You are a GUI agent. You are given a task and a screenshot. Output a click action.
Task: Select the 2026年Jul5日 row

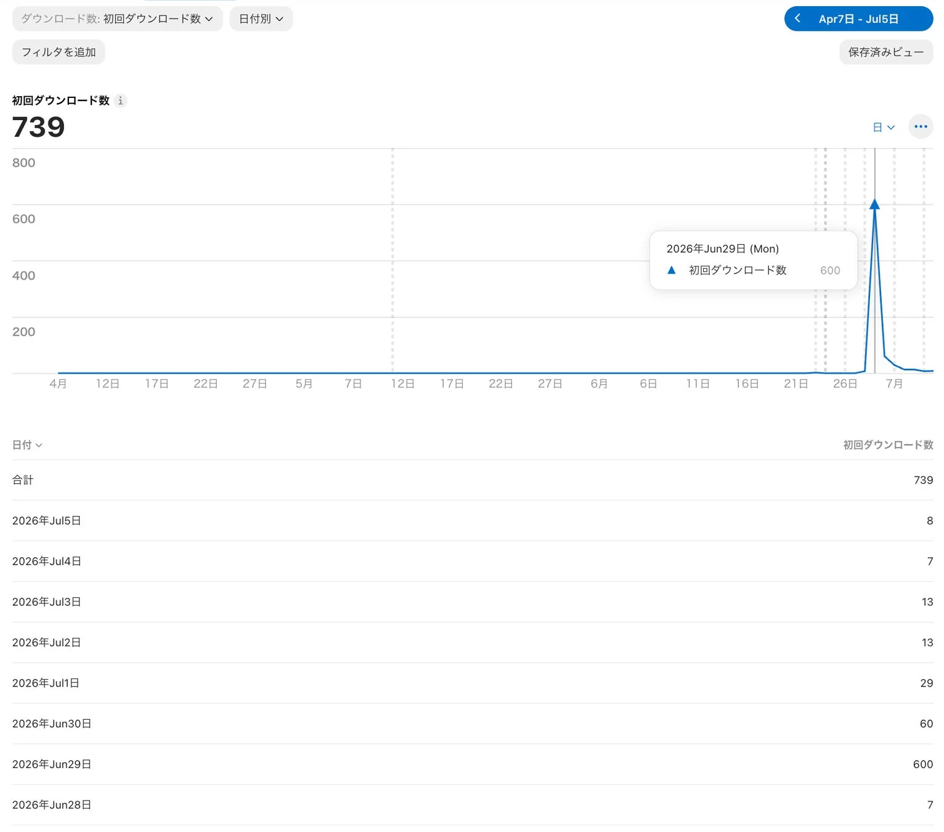pos(473,521)
